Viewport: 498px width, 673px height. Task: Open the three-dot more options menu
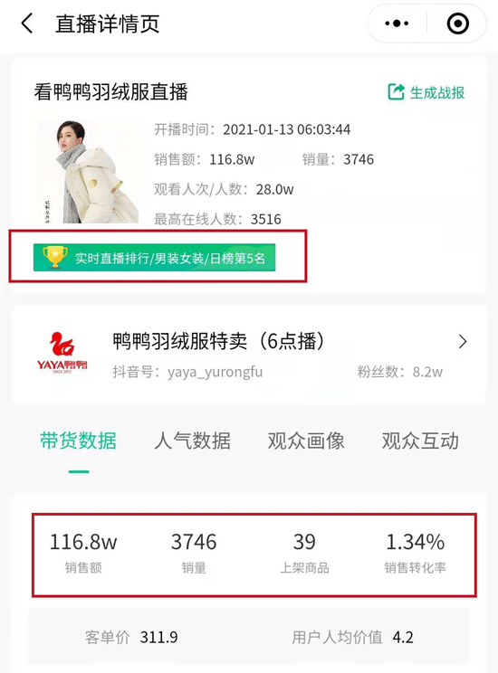point(397,24)
